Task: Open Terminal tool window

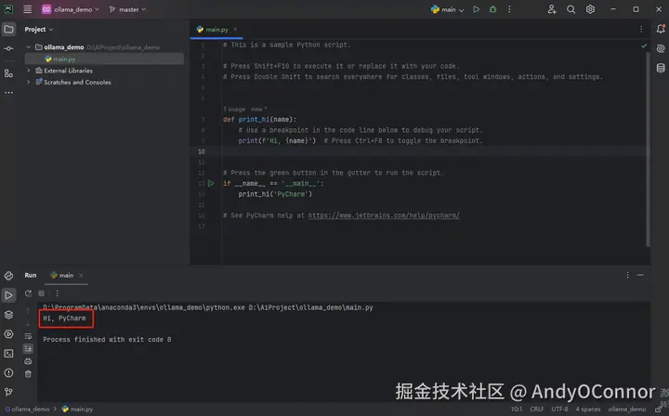Action: 8,354
